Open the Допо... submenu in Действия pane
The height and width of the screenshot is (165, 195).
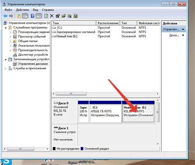(x=176, y=35)
